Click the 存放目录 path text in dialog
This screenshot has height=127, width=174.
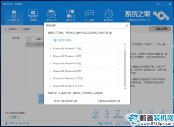75,93
